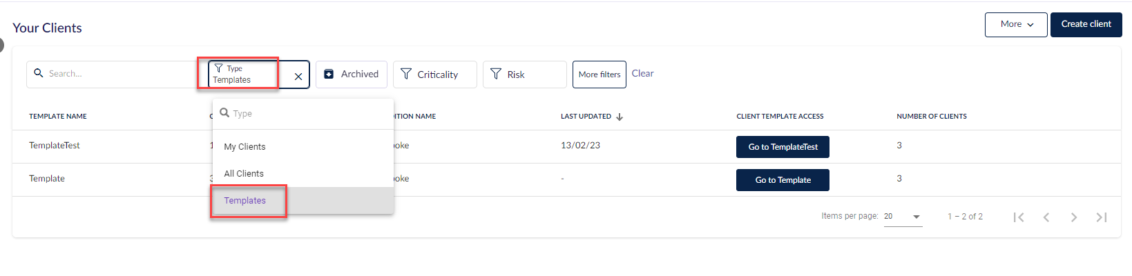Go to first page of results
Screen dimensions: 1132x276
pyautogui.click(x=1019, y=217)
